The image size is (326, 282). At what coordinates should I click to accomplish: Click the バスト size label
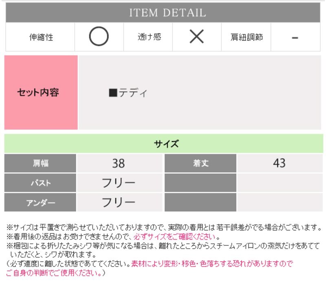pos(40,183)
